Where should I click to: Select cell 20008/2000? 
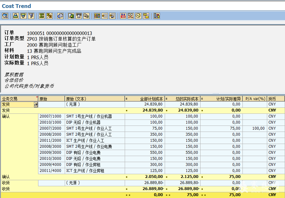[x=51, y=134]
